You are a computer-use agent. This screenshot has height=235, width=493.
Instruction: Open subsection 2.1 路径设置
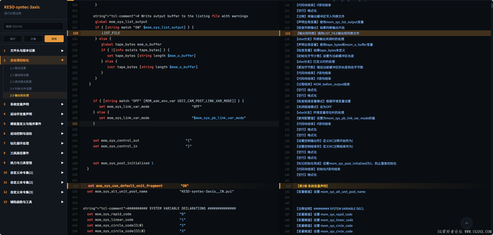coord(18,68)
